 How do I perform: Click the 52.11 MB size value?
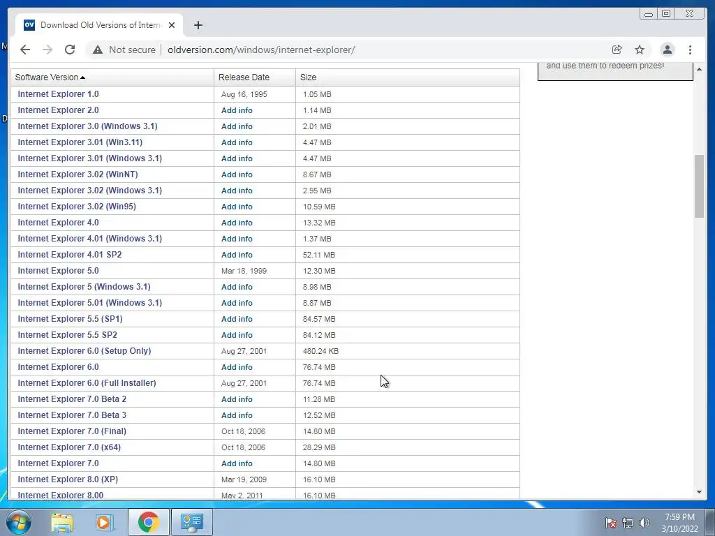click(x=318, y=255)
